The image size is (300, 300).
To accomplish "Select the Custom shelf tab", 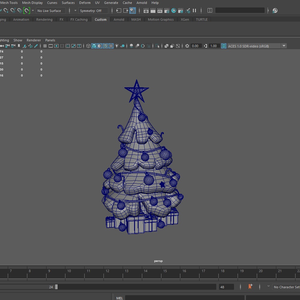I will pyautogui.click(x=100, y=19).
